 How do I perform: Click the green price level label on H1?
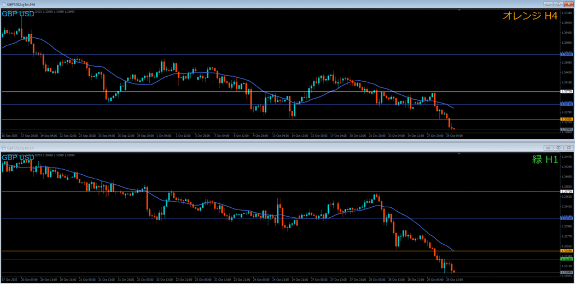(x=566, y=259)
